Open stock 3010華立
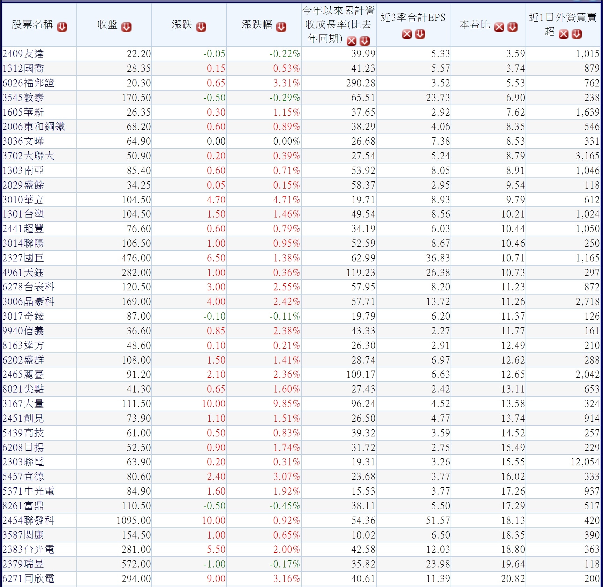Image resolution: width=603 pixels, height=587 pixels. click(23, 200)
